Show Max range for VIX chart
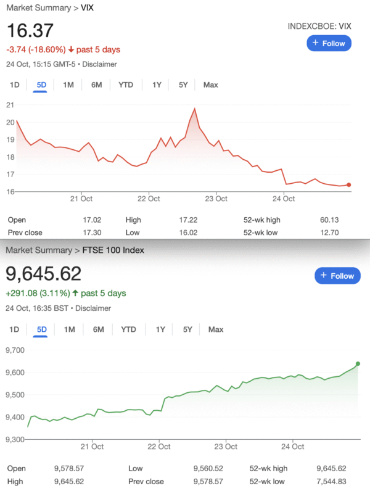 tap(210, 85)
